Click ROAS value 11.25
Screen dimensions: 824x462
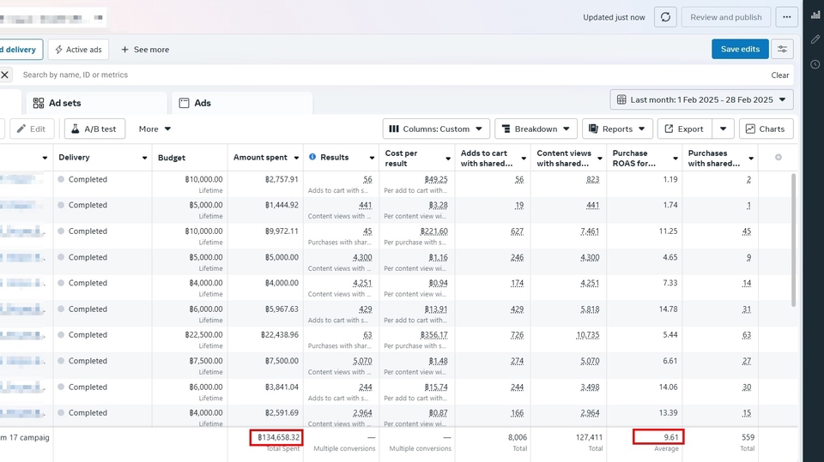(x=668, y=231)
